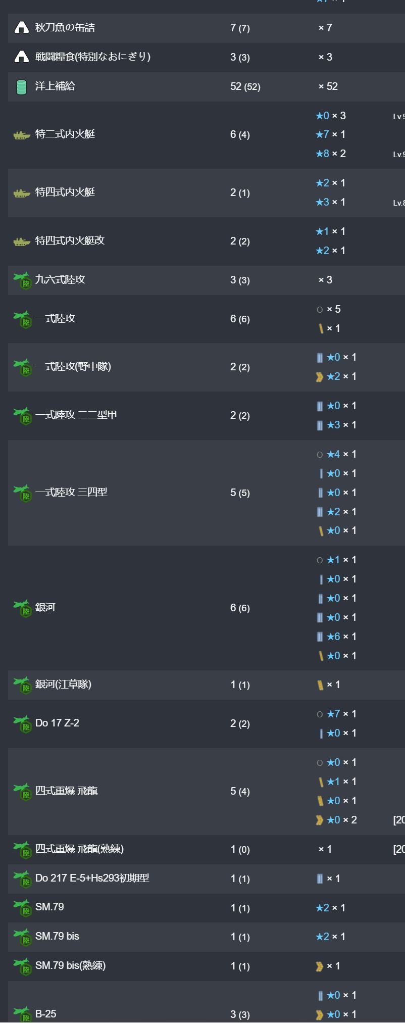Image resolution: width=405 pixels, height=1023 pixels.
Task: Click the onigiri icon beside 秋刀魚の缶詰
Action: [x=21, y=27]
